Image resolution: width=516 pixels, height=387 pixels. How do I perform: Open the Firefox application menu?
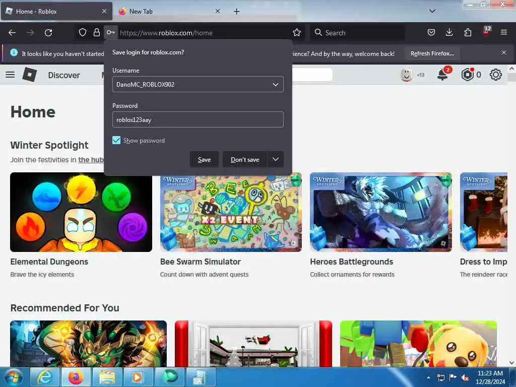[504, 32]
